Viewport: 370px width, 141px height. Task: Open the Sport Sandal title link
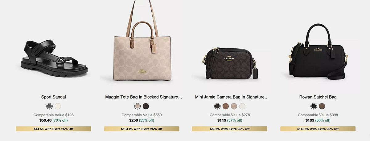coord(54,97)
